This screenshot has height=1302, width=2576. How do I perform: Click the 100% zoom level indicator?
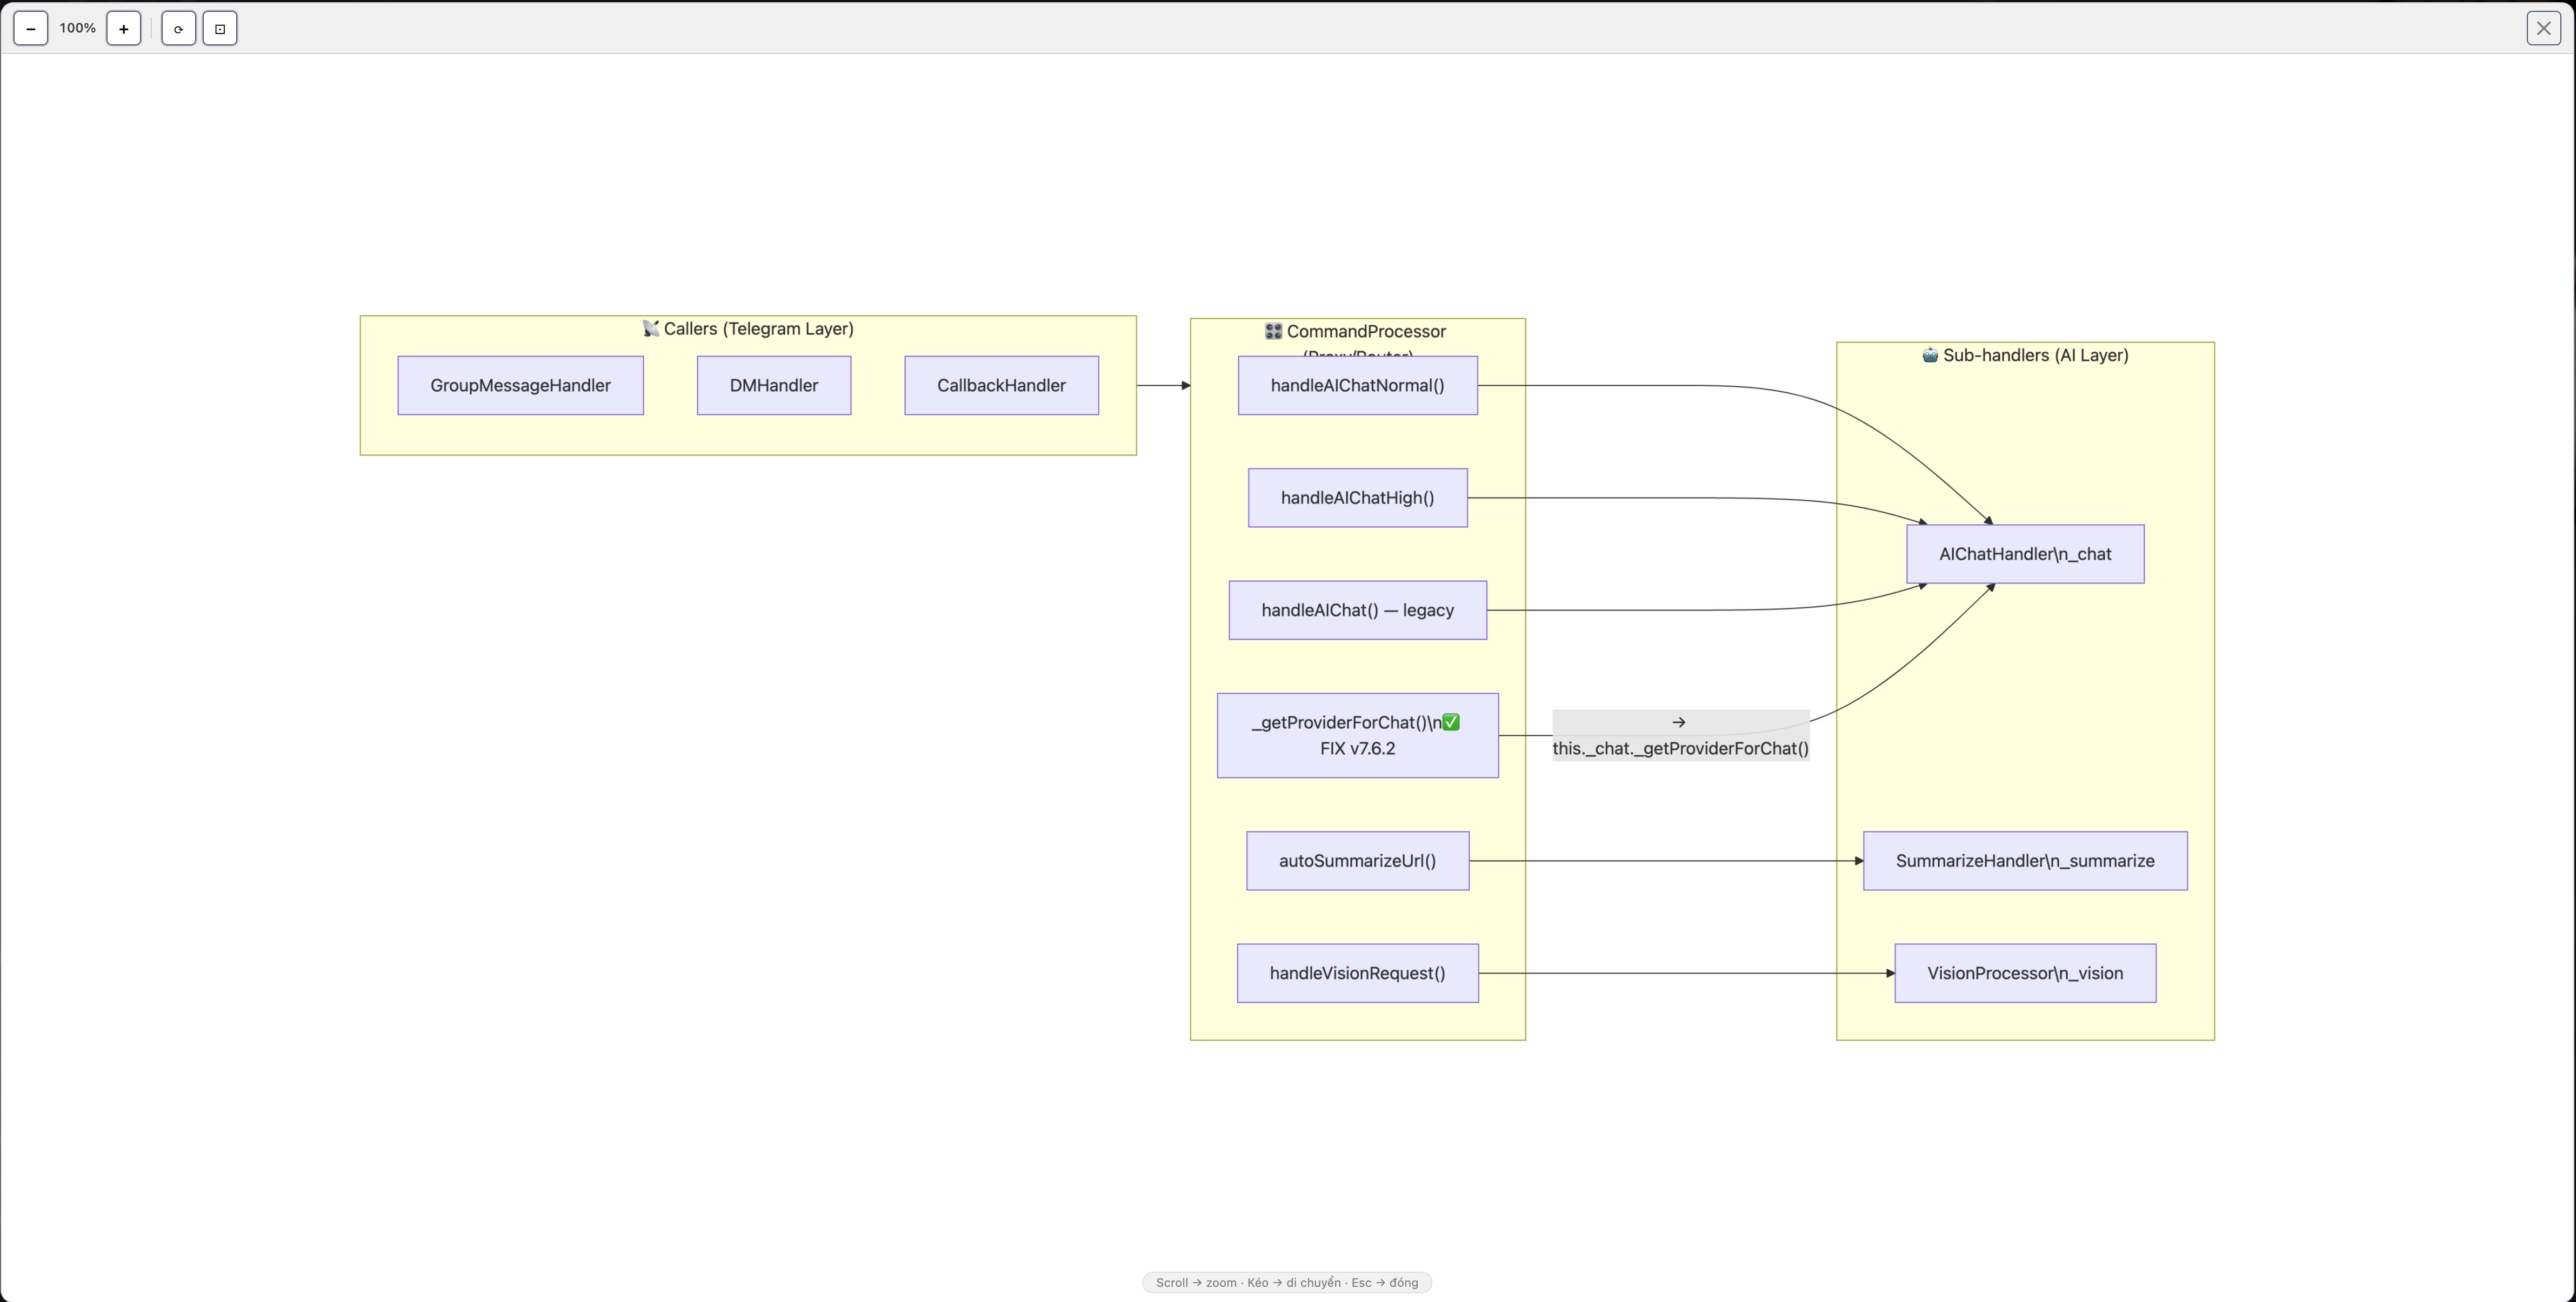coord(77,28)
